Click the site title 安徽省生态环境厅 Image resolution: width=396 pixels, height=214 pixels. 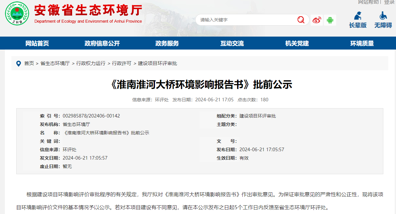click(88, 10)
